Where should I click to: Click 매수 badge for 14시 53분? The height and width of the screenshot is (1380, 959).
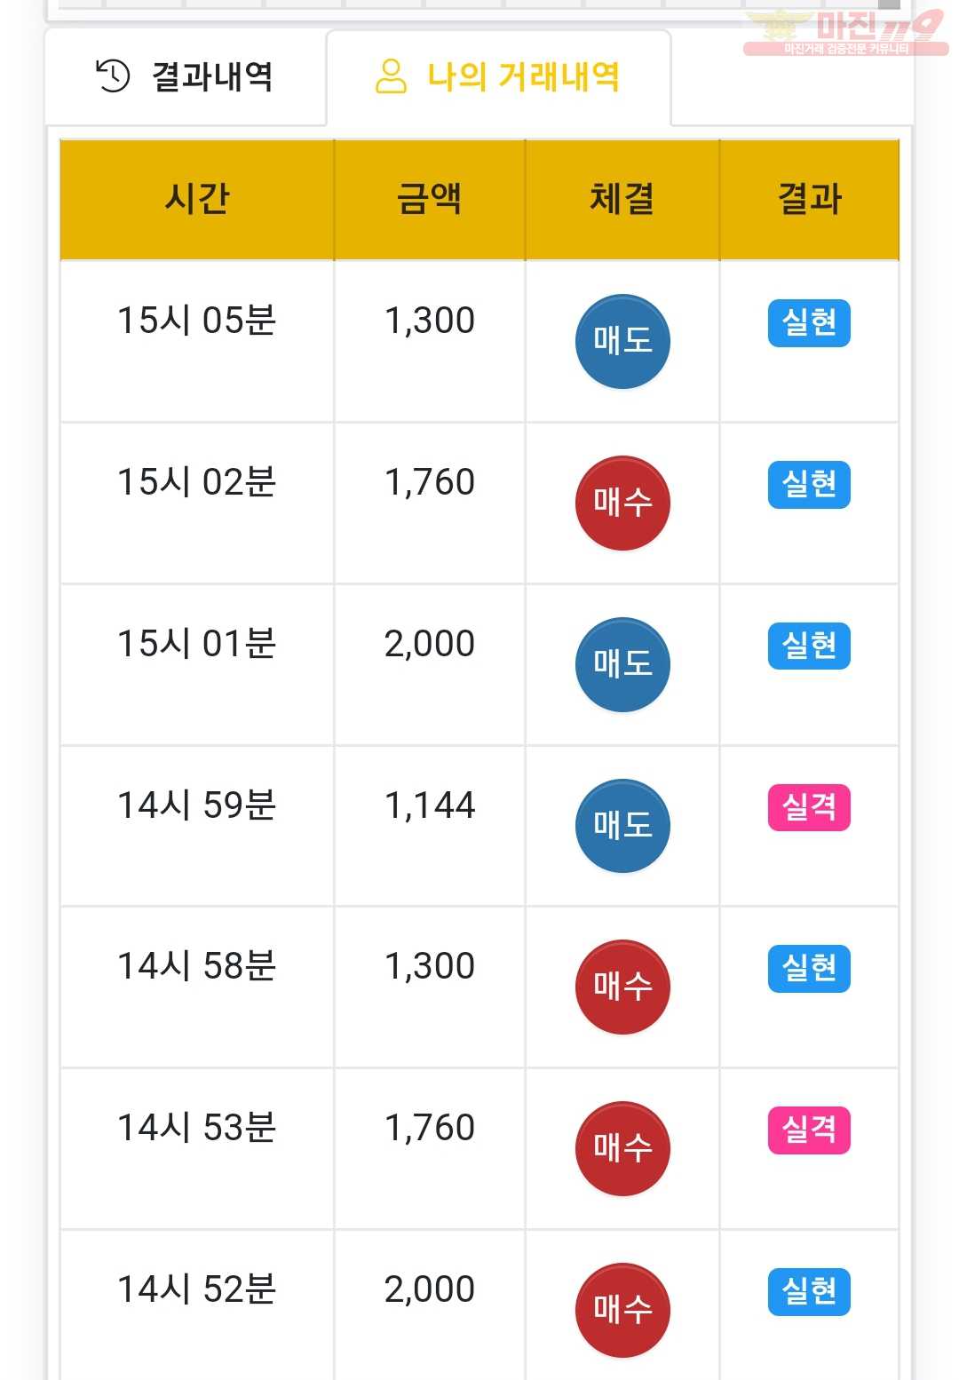pyautogui.click(x=622, y=1149)
